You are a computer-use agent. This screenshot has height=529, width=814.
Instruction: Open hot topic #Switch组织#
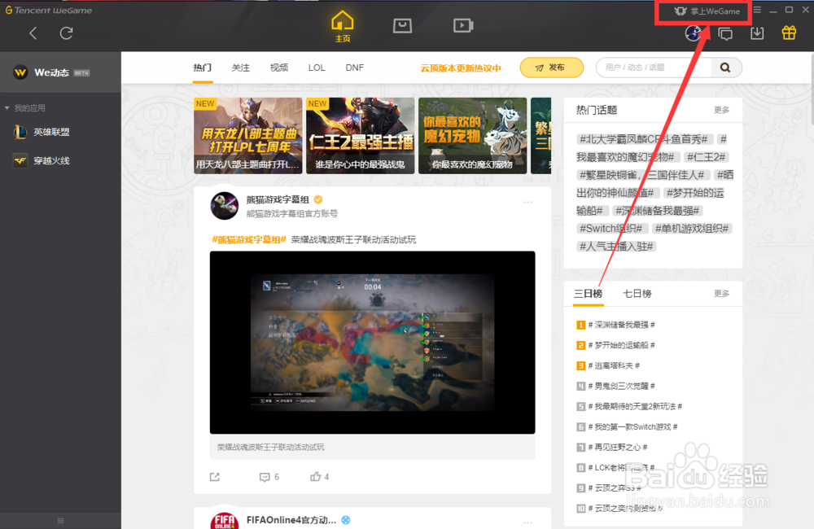click(610, 229)
